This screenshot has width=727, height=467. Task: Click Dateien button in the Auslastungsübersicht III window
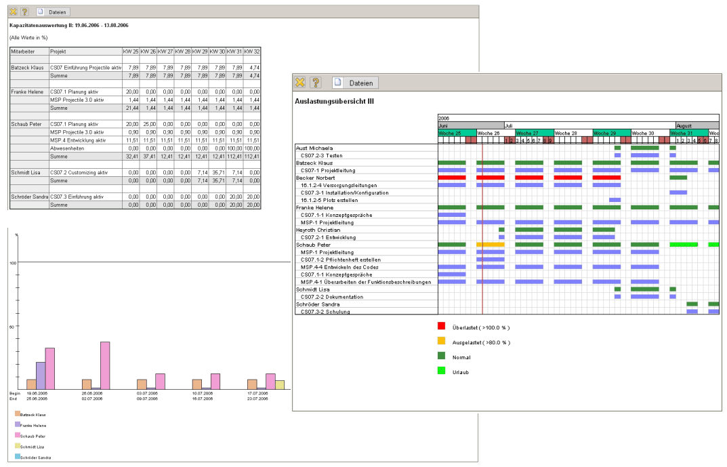click(356, 83)
